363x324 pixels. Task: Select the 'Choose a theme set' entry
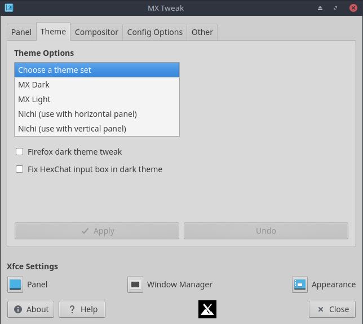pyautogui.click(x=97, y=70)
